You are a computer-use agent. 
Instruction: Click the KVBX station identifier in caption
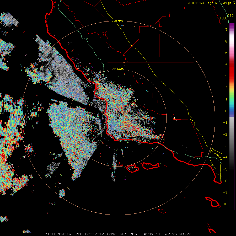pyautogui.click(x=149, y=234)
